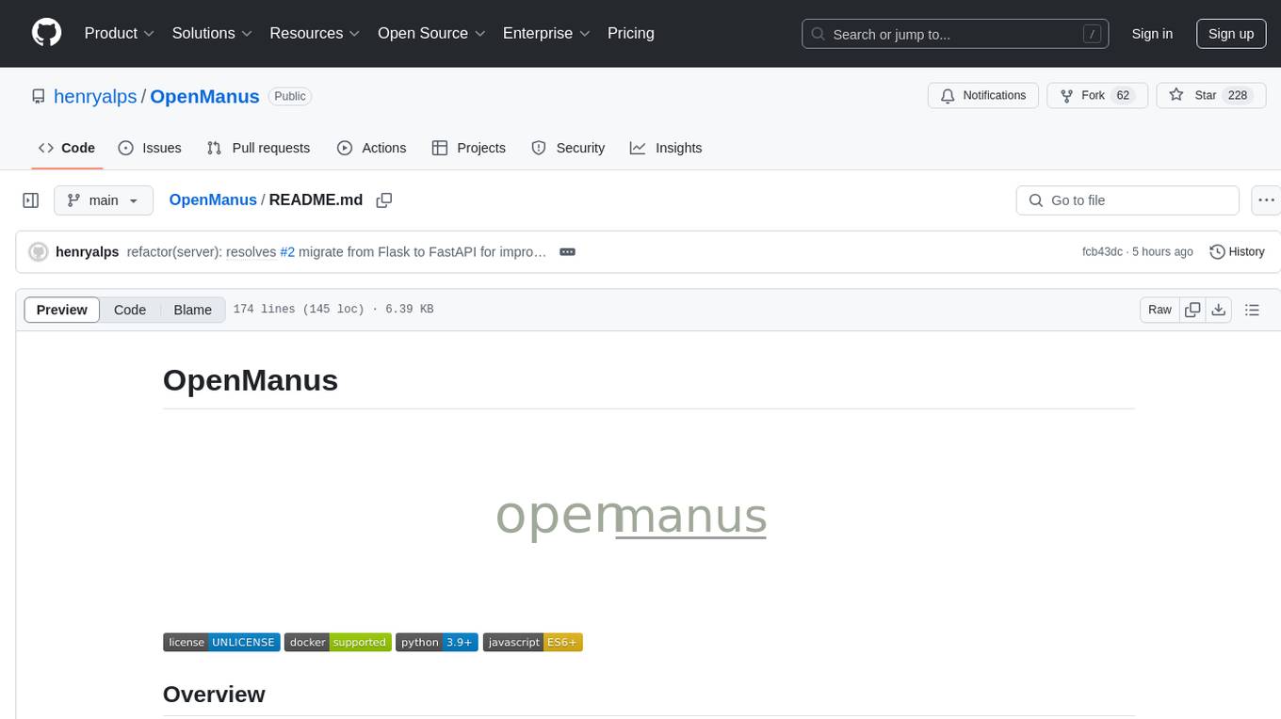
Task: Open commit fcb43dc
Action: (1102, 252)
